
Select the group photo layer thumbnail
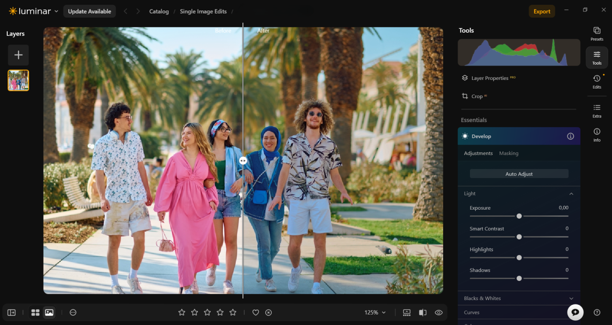[18, 80]
